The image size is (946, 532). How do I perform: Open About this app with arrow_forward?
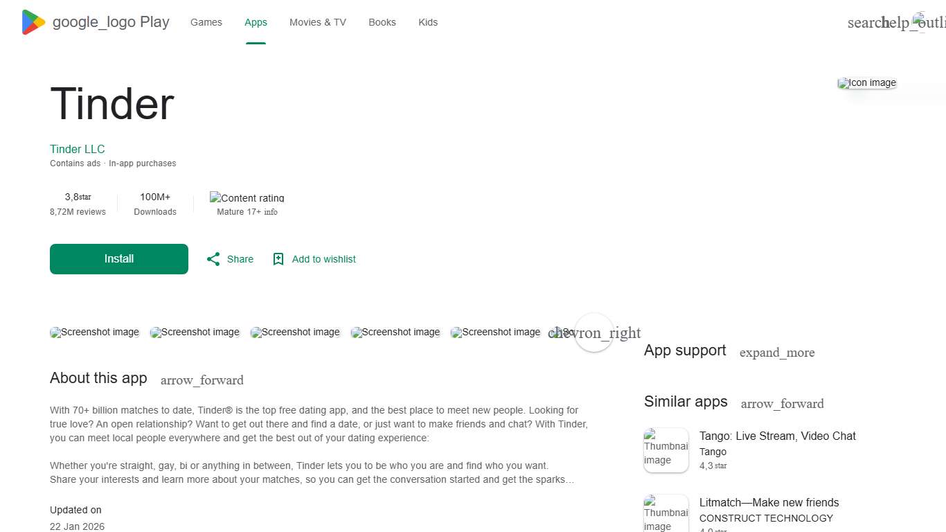pyautogui.click(x=202, y=380)
